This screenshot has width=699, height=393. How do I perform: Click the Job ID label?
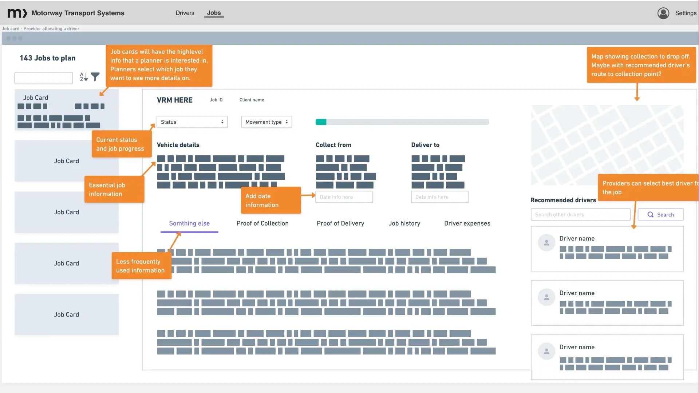(x=216, y=100)
